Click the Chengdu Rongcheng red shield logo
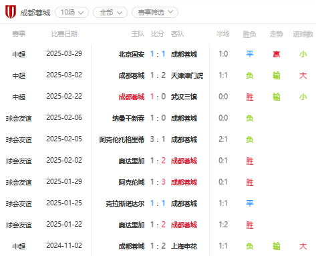This screenshot has height=256, width=316. [11, 12]
